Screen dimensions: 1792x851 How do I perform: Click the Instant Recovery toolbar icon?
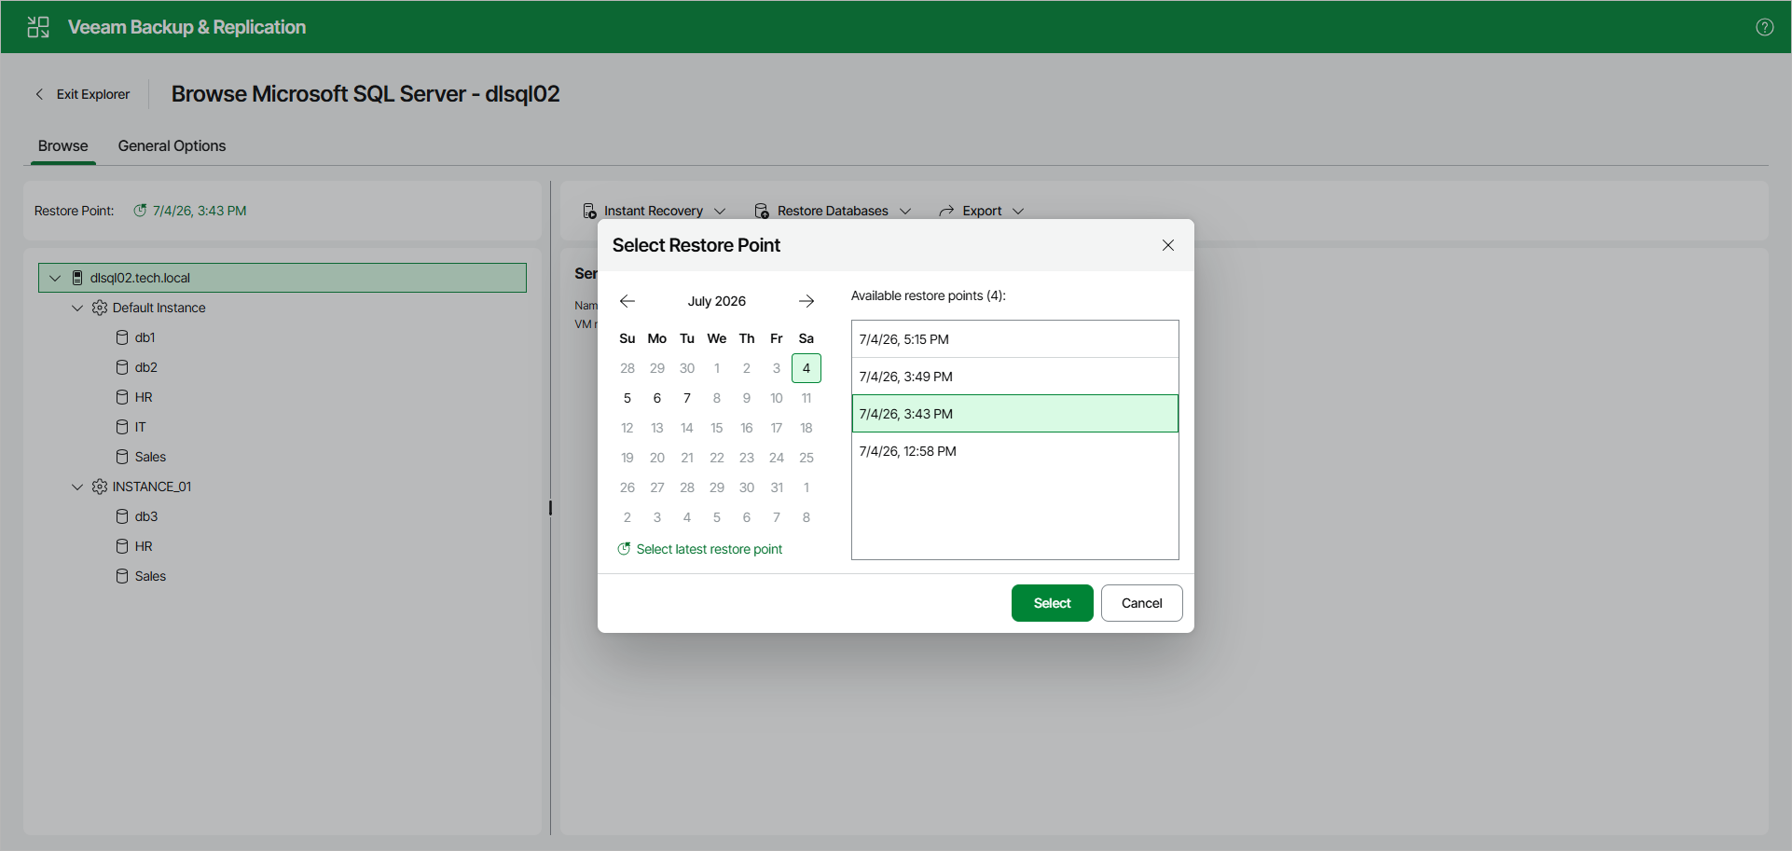tap(589, 211)
